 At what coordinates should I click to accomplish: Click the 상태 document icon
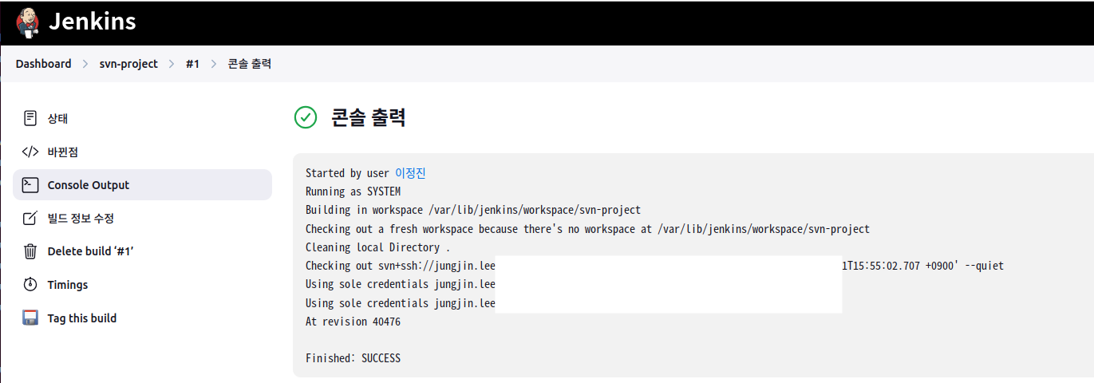click(x=30, y=118)
